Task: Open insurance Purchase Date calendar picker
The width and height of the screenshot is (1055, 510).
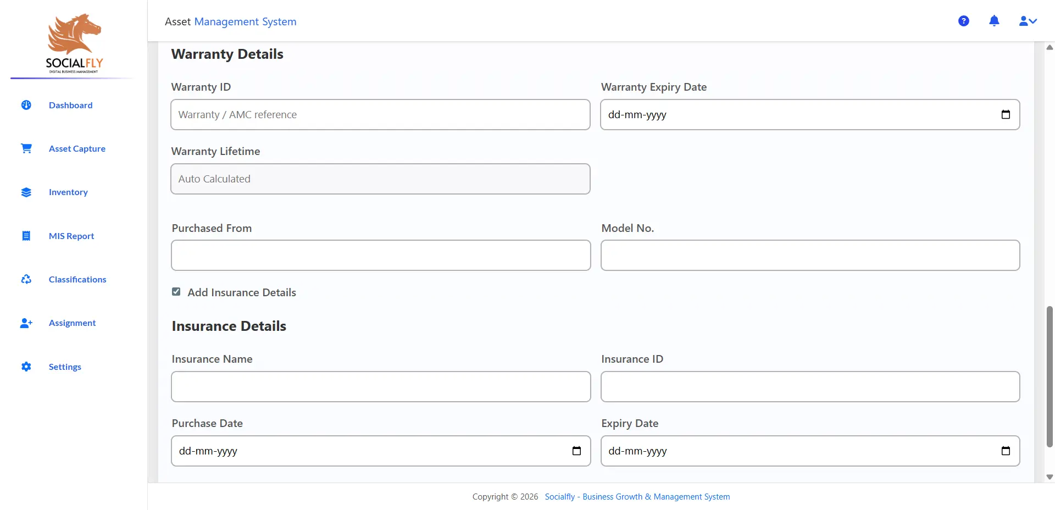Action: point(576,451)
